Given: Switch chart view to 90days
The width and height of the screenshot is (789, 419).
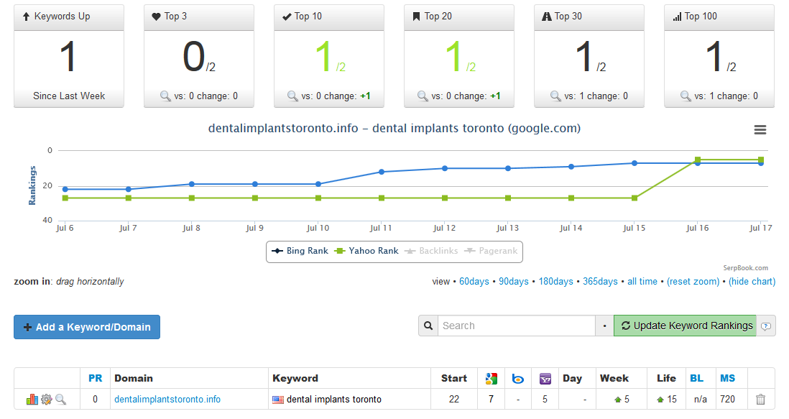Looking at the screenshot, I should click(514, 281).
